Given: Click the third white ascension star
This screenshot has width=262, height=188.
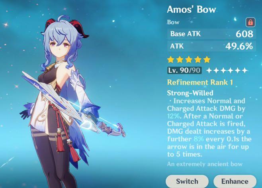Looking at the screenshot, I should point(223,70).
